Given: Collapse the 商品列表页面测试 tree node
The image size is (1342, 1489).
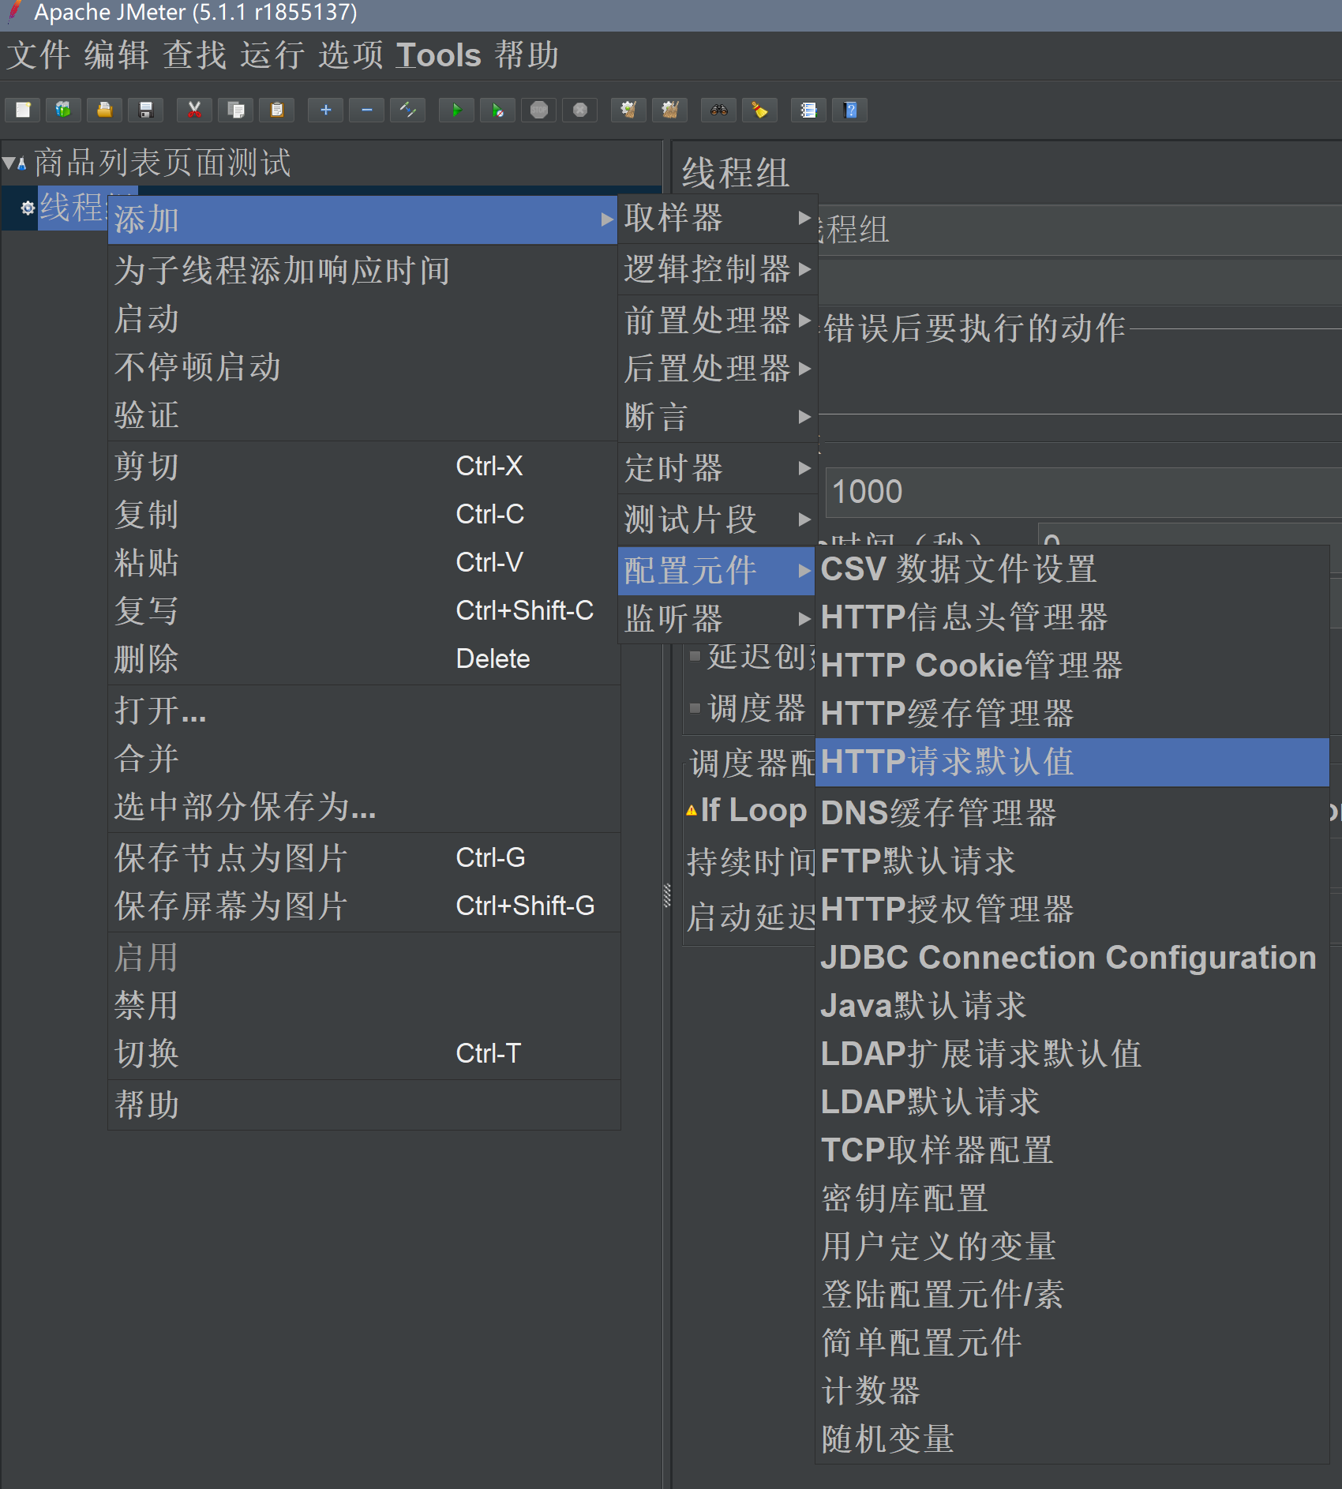Looking at the screenshot, I should tap(9, 163).
